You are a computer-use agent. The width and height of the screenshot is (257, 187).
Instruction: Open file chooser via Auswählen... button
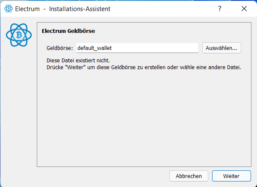(x=222, y=48)
